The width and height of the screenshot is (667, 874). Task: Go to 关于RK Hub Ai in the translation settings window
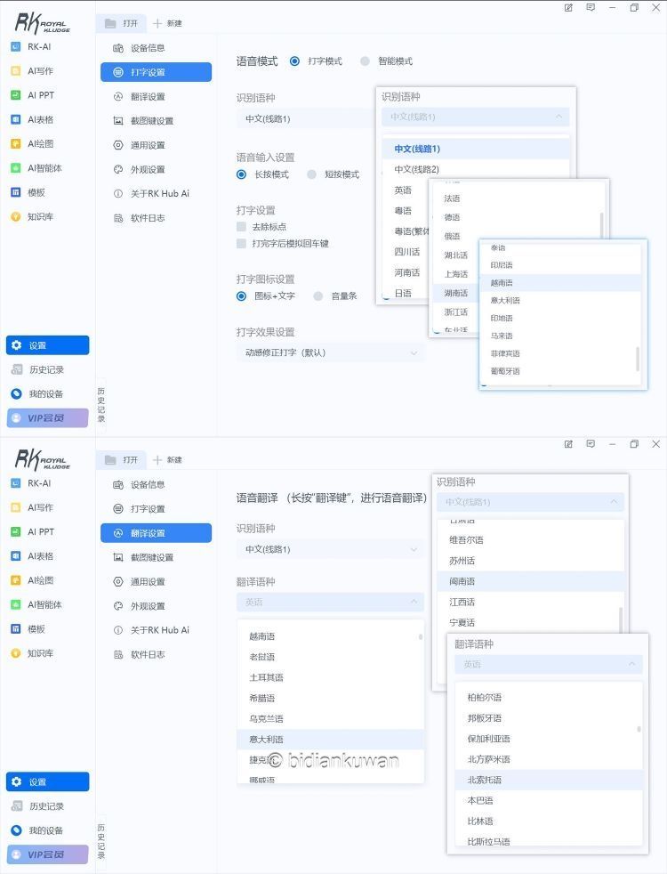coord(159,630)
